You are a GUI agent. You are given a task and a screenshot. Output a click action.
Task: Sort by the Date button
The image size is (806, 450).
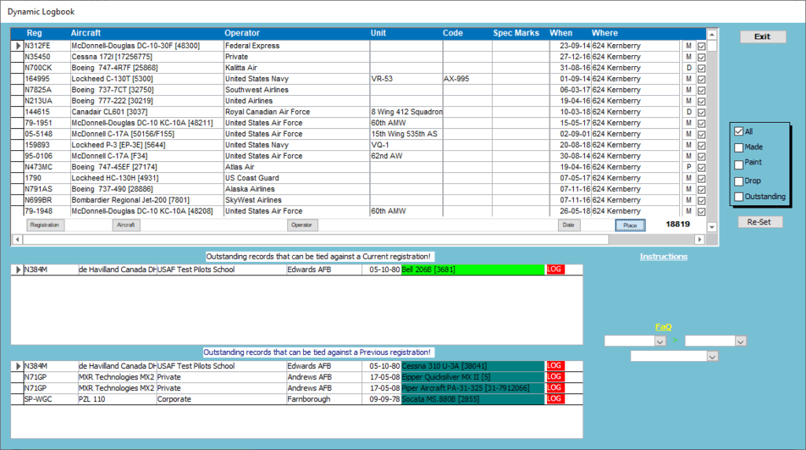click(x=568, y=225)
